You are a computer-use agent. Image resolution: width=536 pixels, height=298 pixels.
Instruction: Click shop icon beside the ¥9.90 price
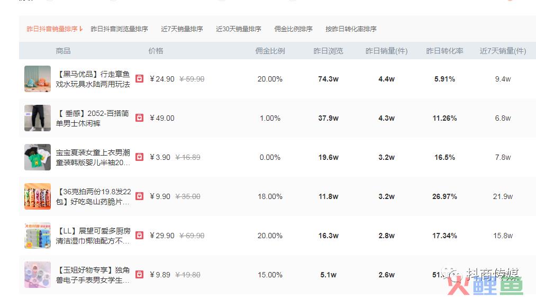coord(140,196)
